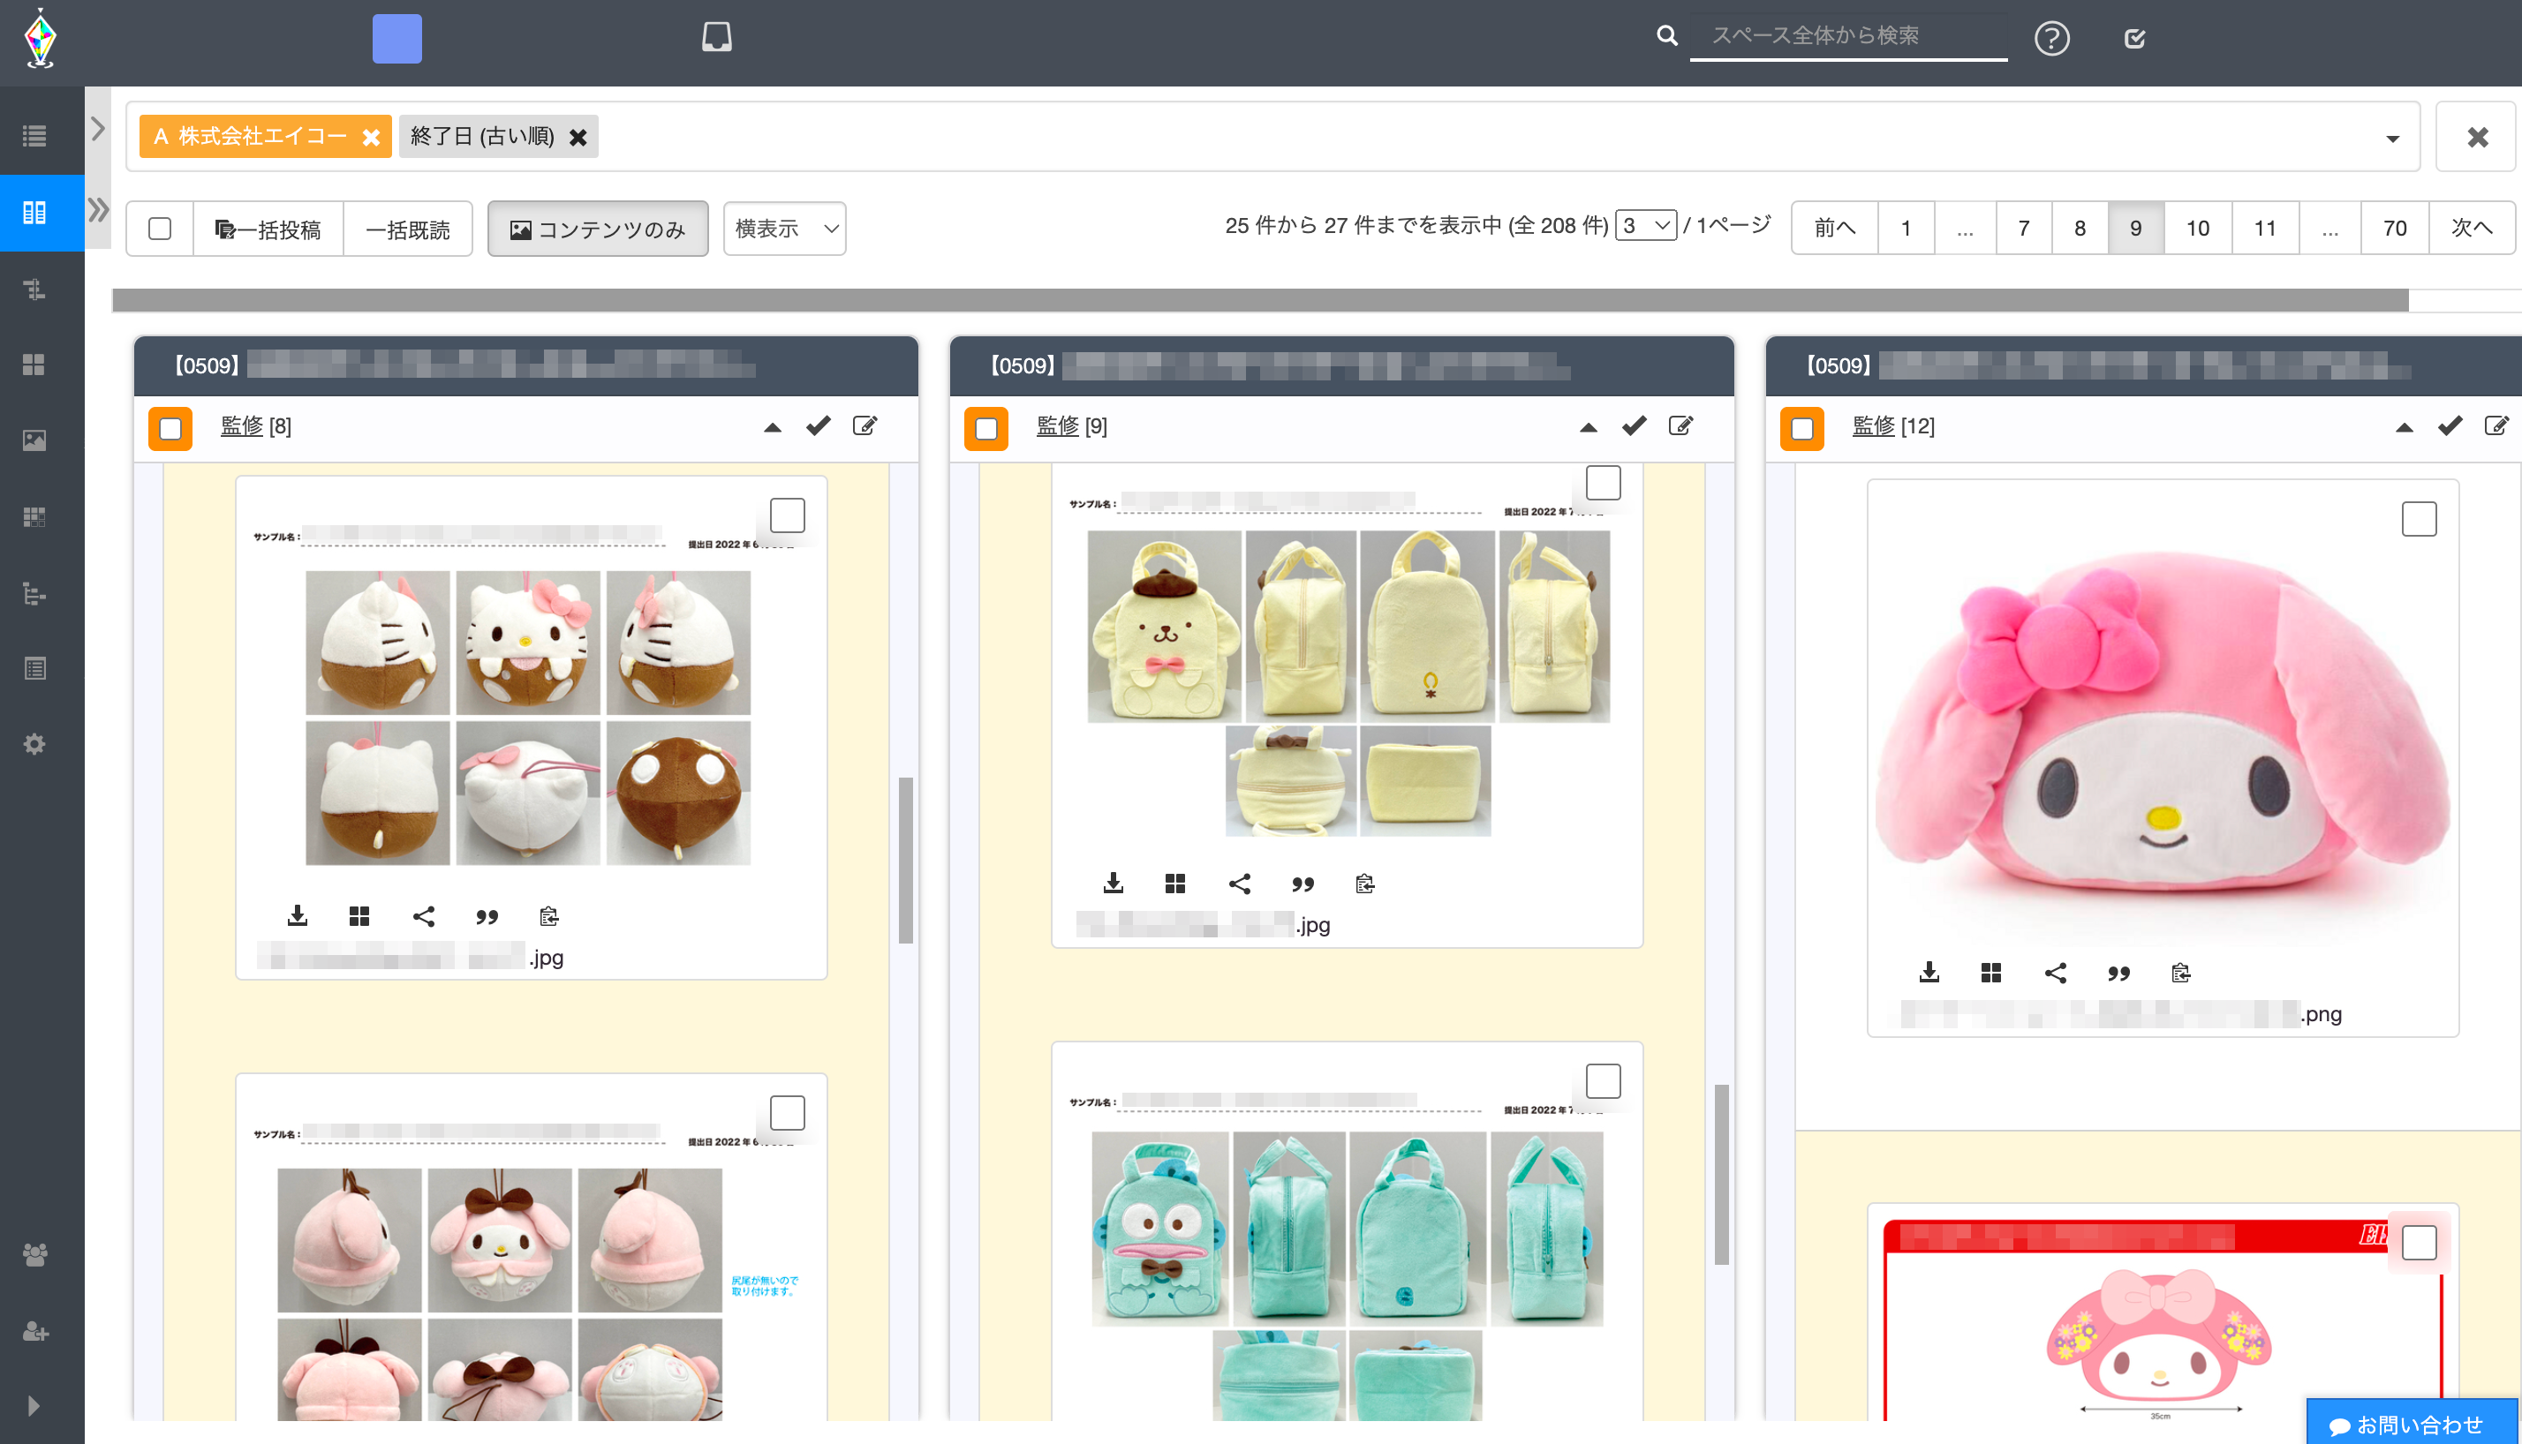Click the checklist icon in top header

[2134, 39]
